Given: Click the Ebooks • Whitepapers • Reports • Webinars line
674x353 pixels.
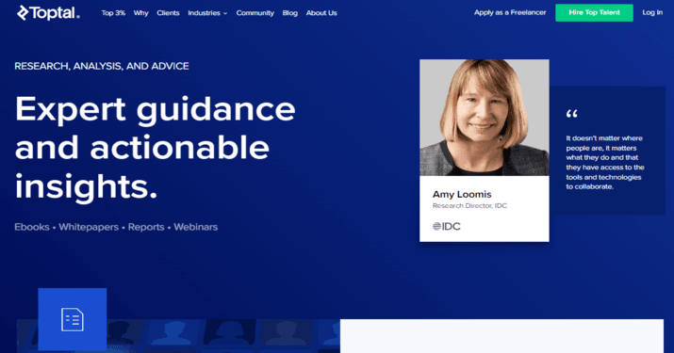Looking at the screenshot, I should (x=116, y=227).
